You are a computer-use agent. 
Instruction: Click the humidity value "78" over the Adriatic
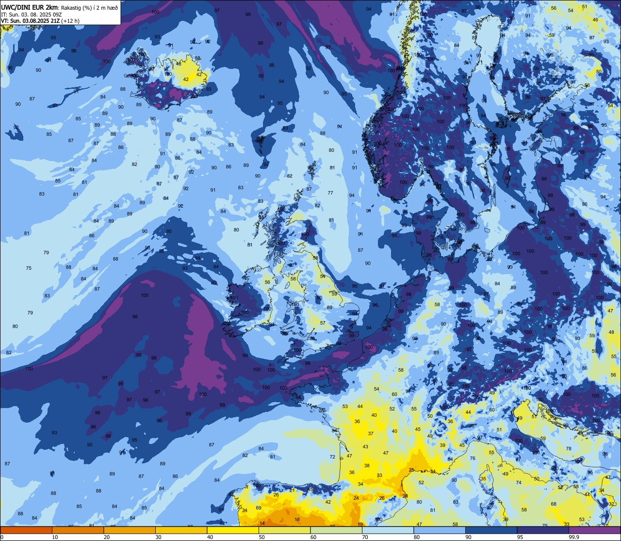569,448
